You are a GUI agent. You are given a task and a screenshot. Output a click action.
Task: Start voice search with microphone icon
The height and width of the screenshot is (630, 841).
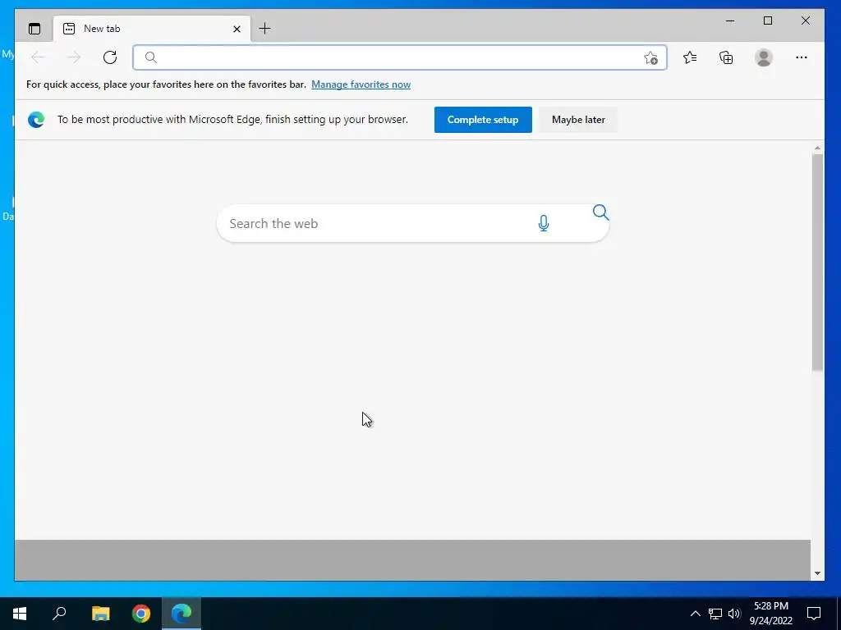pos(544,223)
